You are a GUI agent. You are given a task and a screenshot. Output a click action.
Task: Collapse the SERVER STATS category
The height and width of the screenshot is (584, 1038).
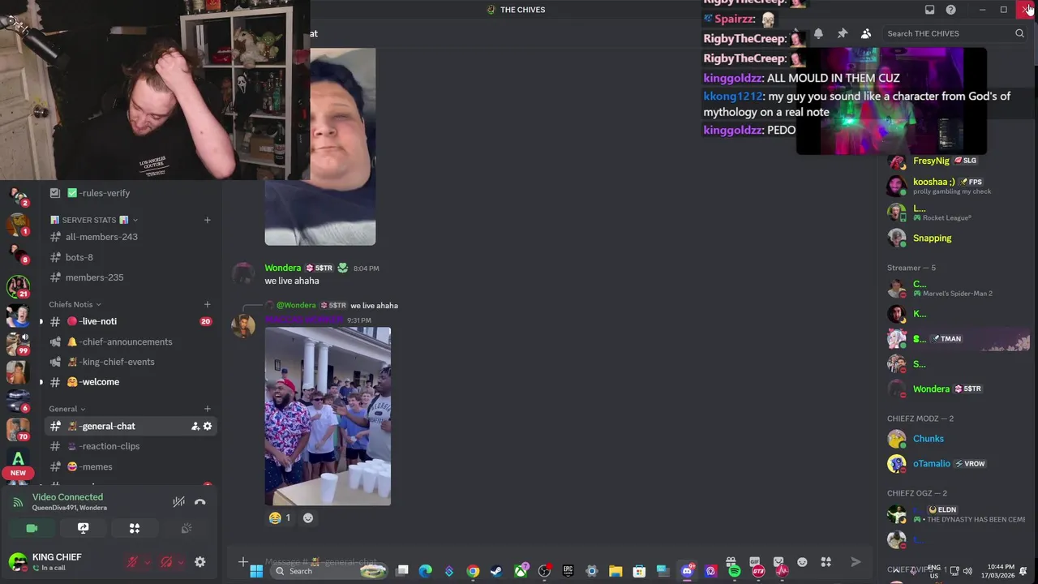coord(93,220)
